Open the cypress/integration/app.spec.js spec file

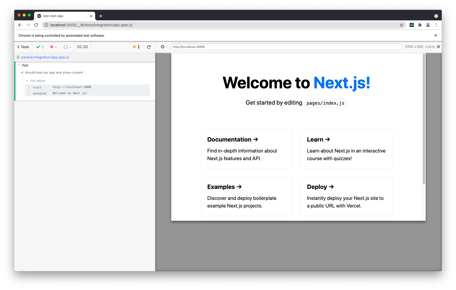tap(45, 57)
